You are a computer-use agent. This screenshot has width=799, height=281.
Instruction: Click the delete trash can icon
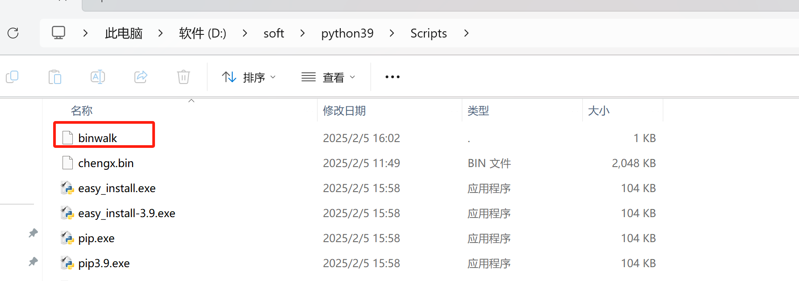point(184,77)
